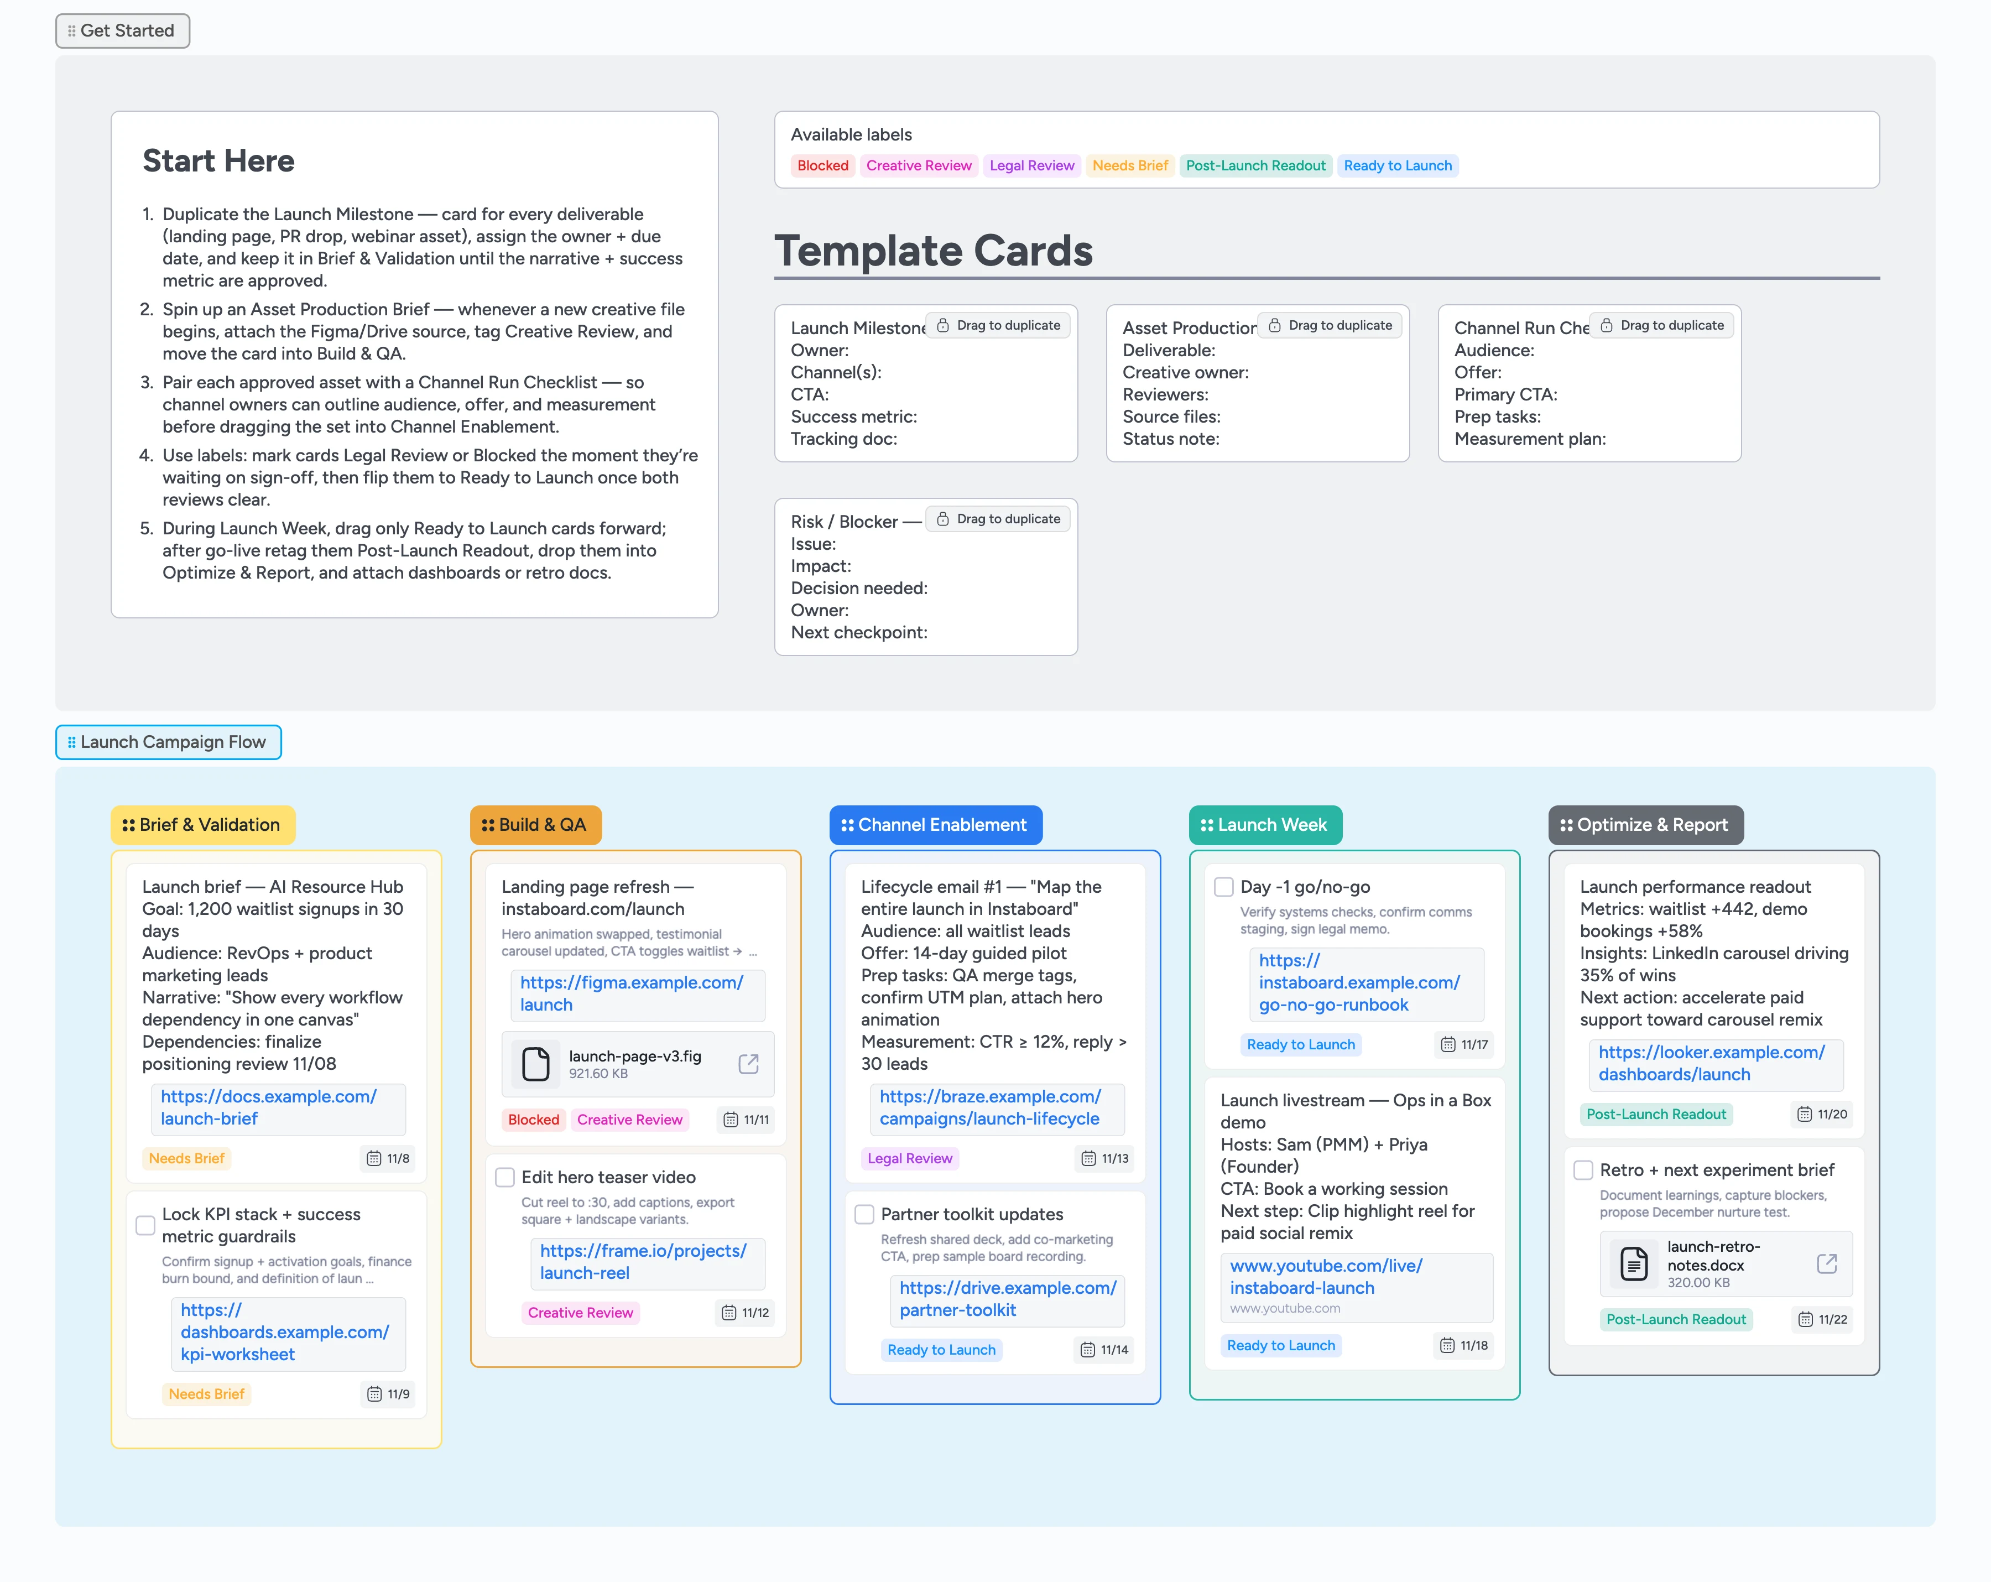Check the Edit hero teaser video checkbox
Screen dimensions: 1991x1582
point(505,1177)
